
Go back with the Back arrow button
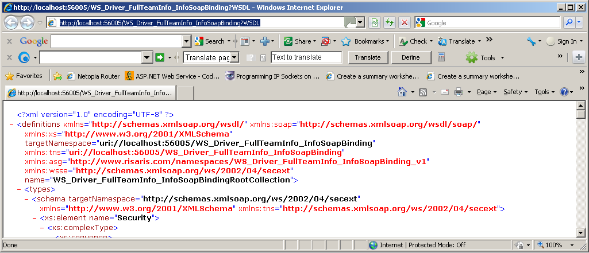11,23
